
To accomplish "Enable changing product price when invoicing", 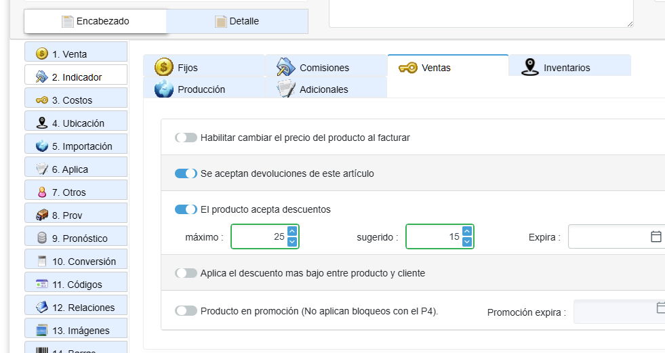I will [186, 138].
